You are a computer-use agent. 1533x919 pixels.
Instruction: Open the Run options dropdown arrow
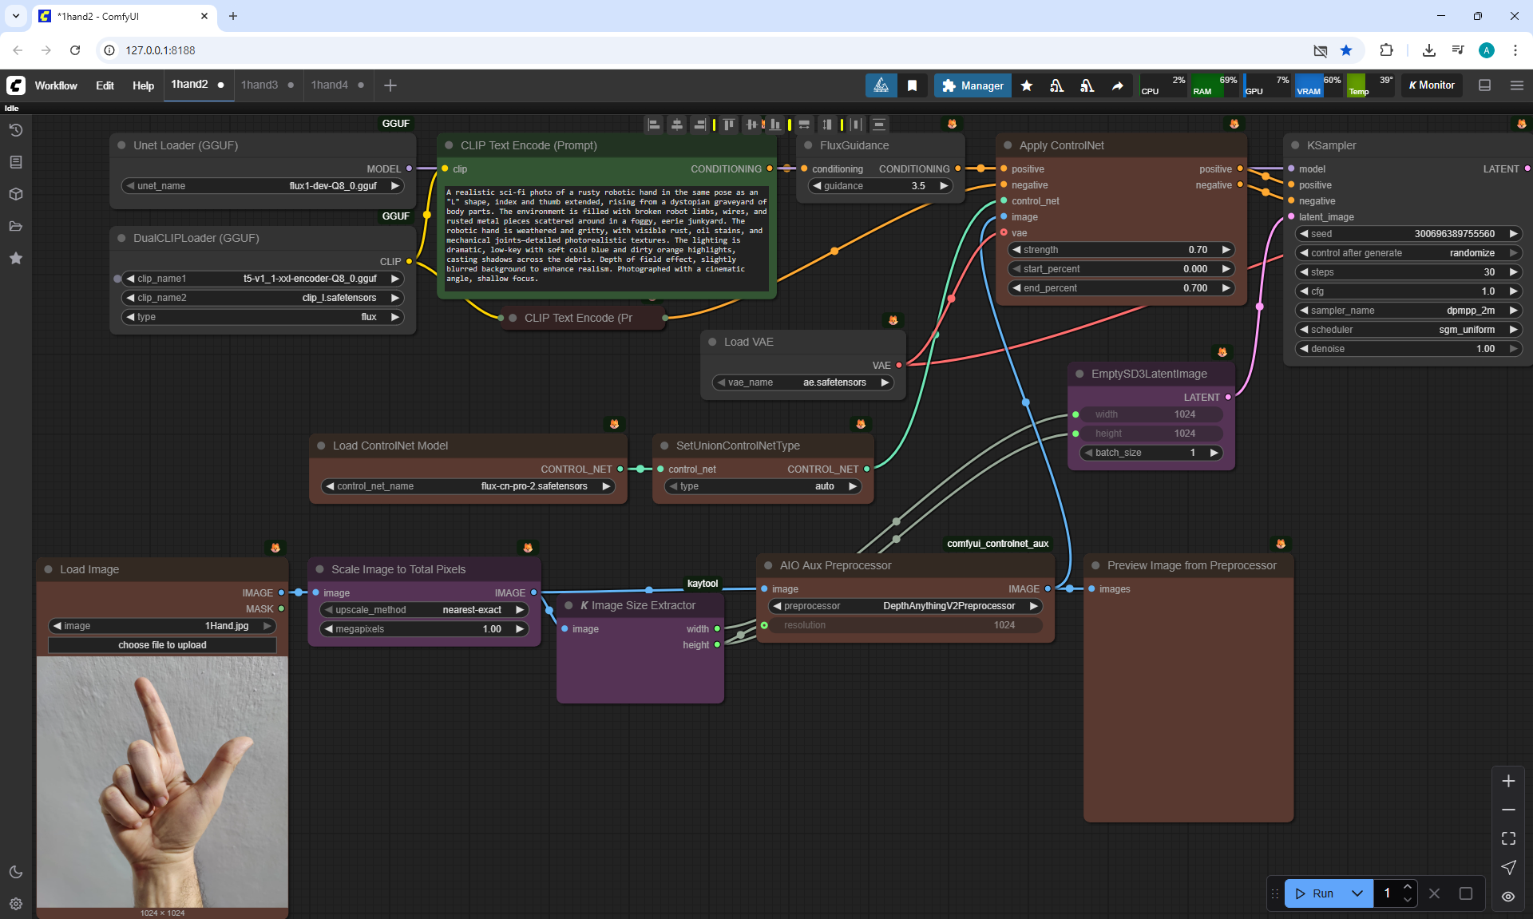coord(1357,893)
